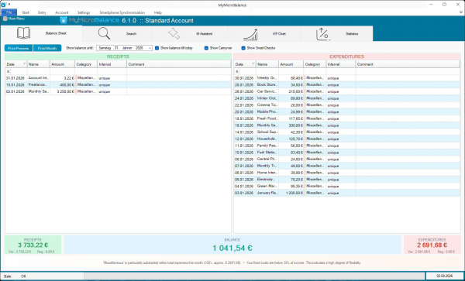Select the 'Household..' expenditure row
The height and width of the screenshot is (281, 465).
tap(347, 139)
